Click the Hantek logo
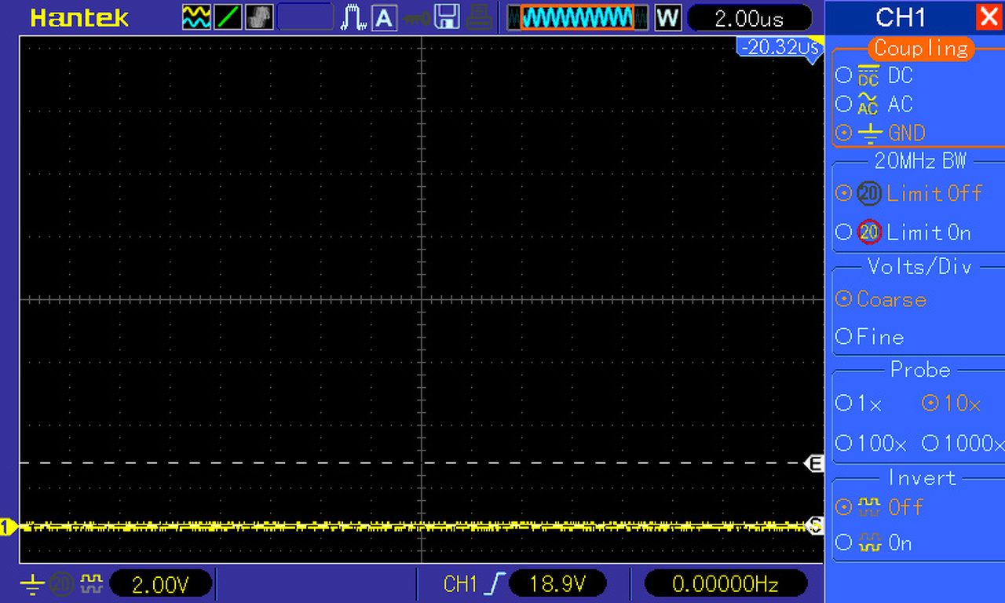The height and width of the screenshot is (603, 1005). point(79,18)
